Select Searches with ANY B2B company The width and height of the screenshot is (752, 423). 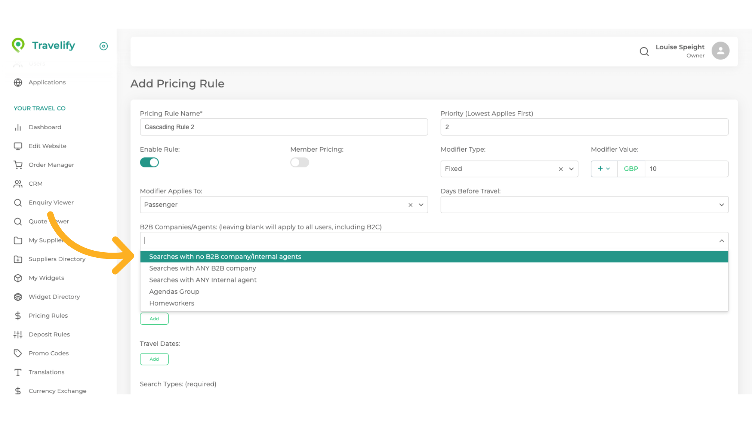click(x=202, y=268)
